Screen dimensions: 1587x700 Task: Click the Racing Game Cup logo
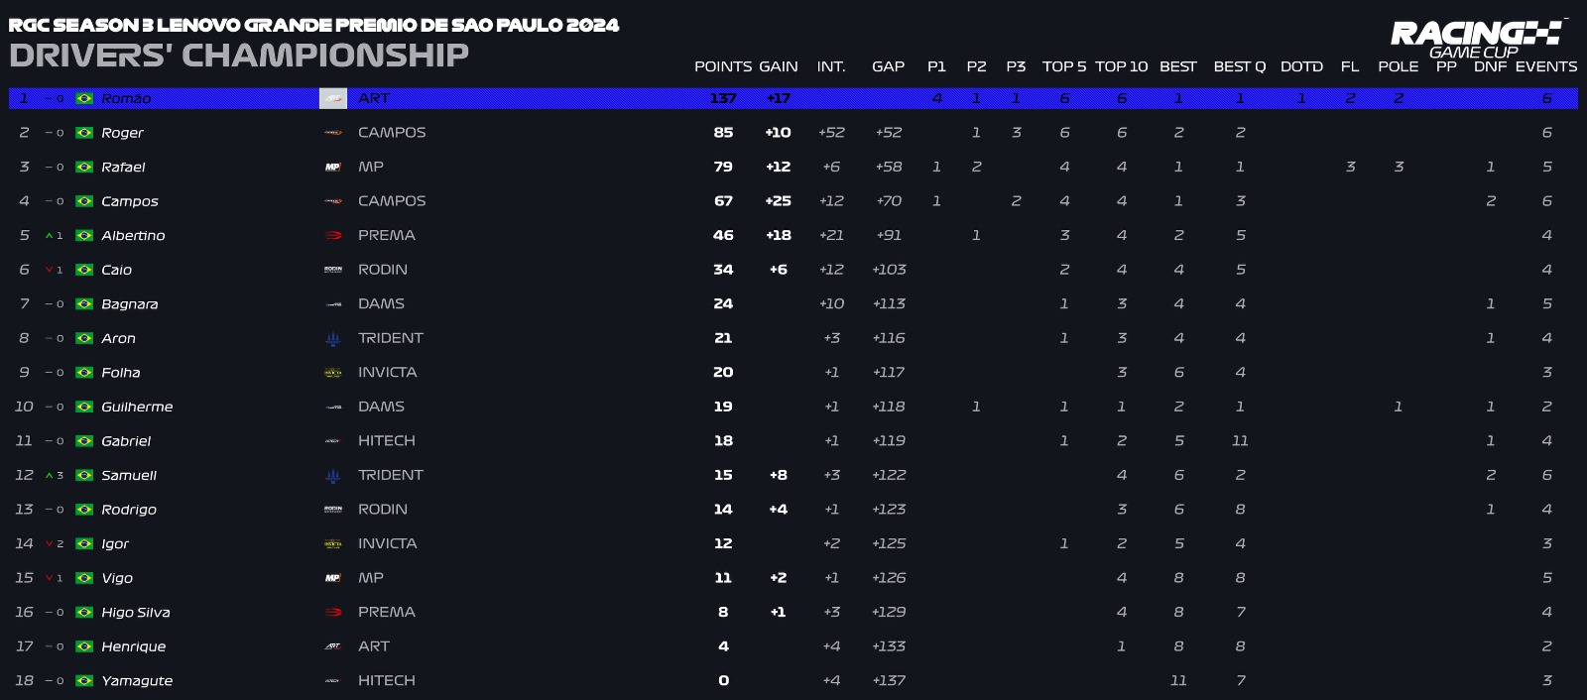tap(1476, 39)
